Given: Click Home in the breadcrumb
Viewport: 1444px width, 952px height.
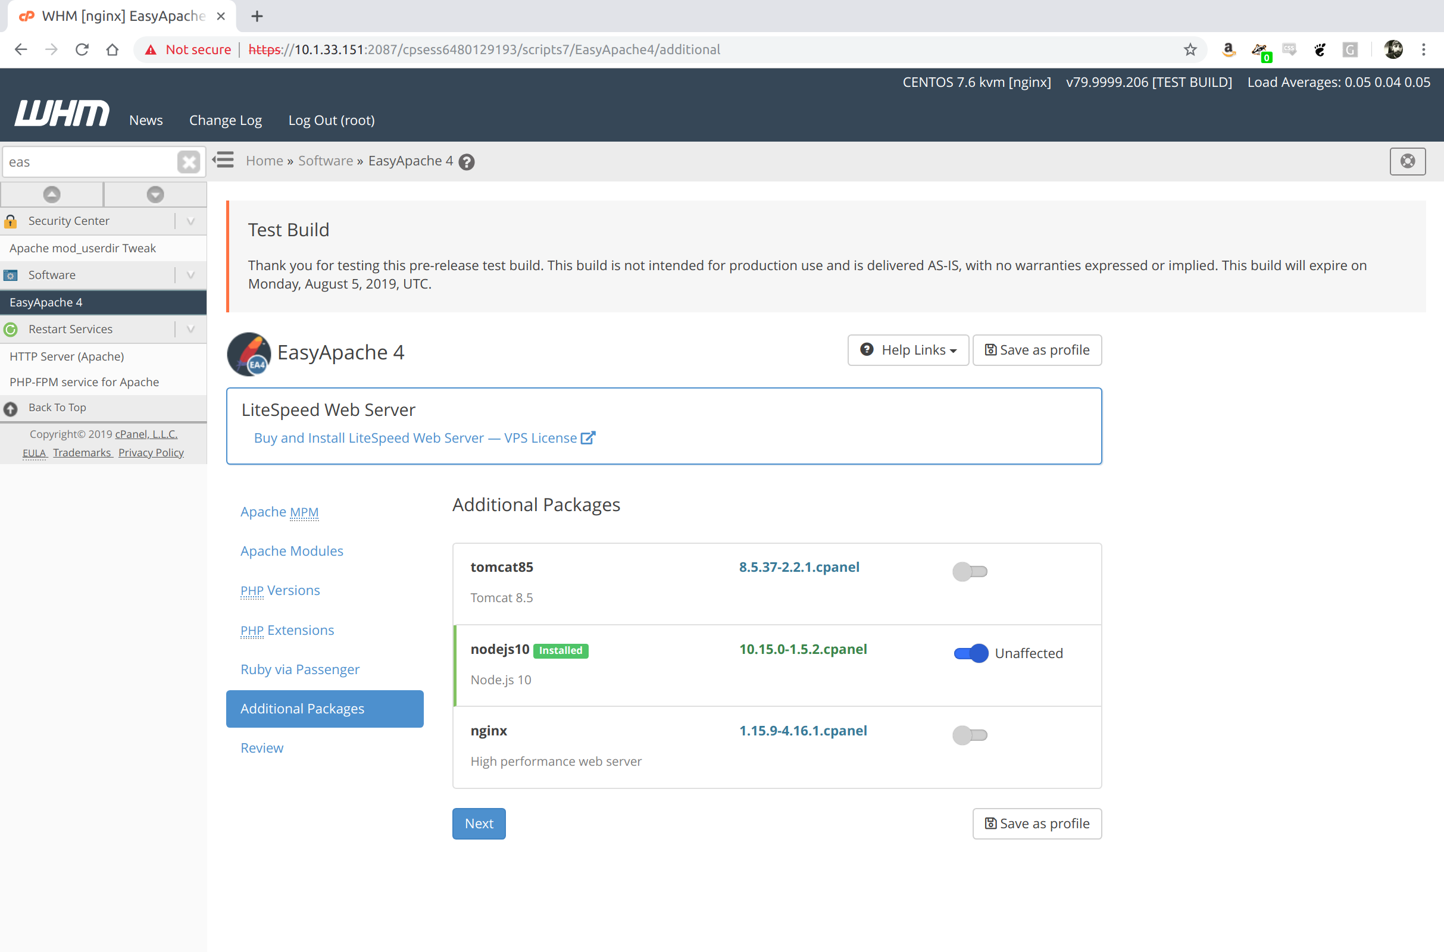Looking at the screenshot, I should point(264,161).
